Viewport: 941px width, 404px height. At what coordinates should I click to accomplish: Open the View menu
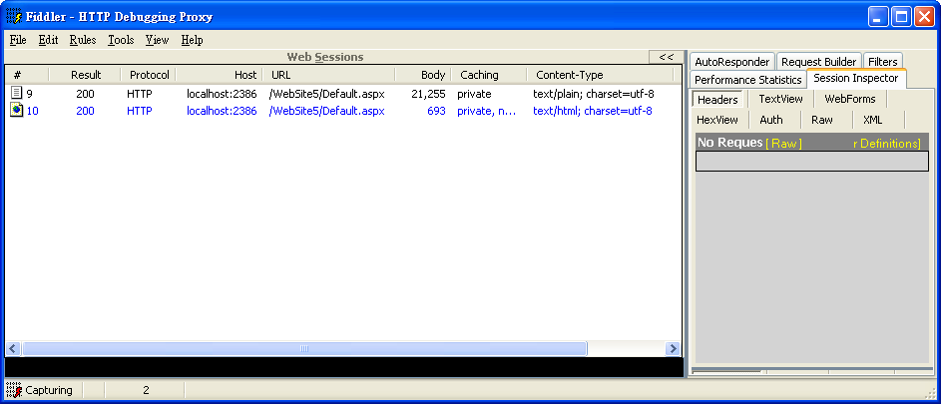[158, 40]
